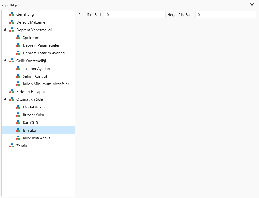Click the Zemin tree icon
Screen dimensions: 259x198
pos(11,146)
